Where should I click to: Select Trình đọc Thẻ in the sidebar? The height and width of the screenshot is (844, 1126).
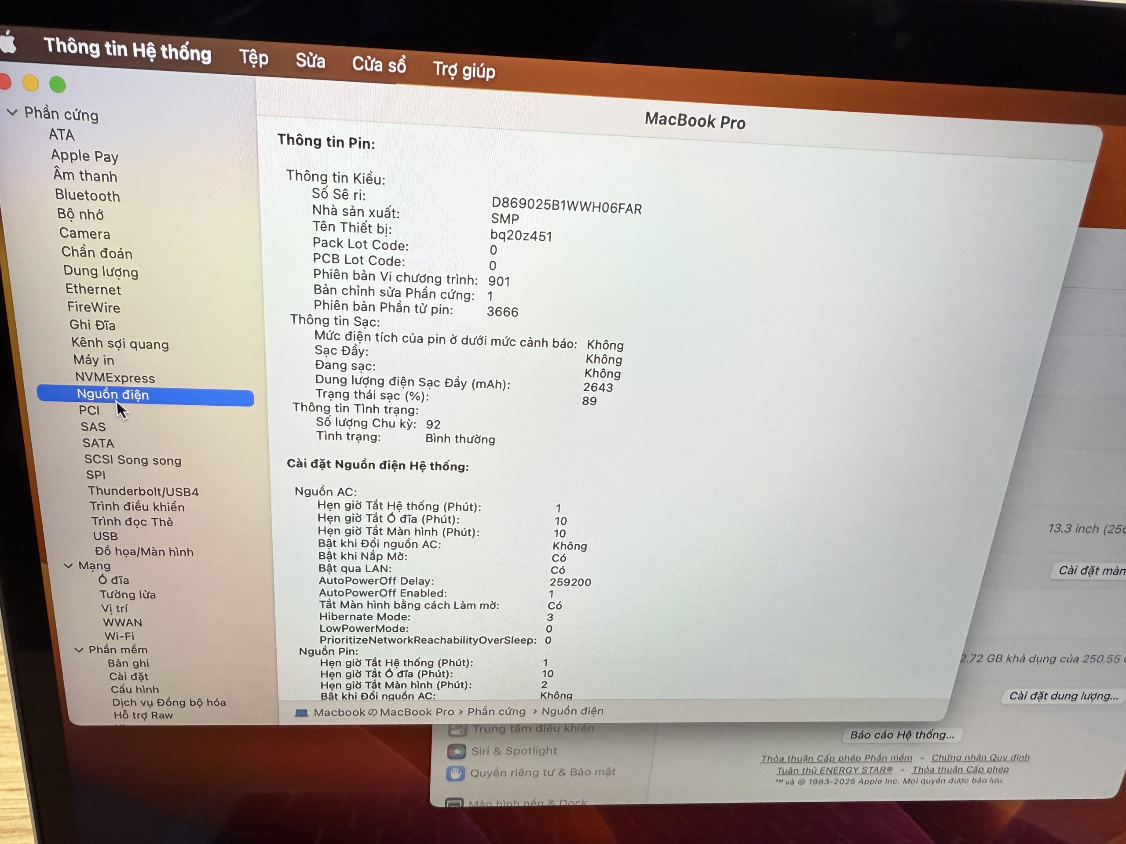tap(132, 521)
